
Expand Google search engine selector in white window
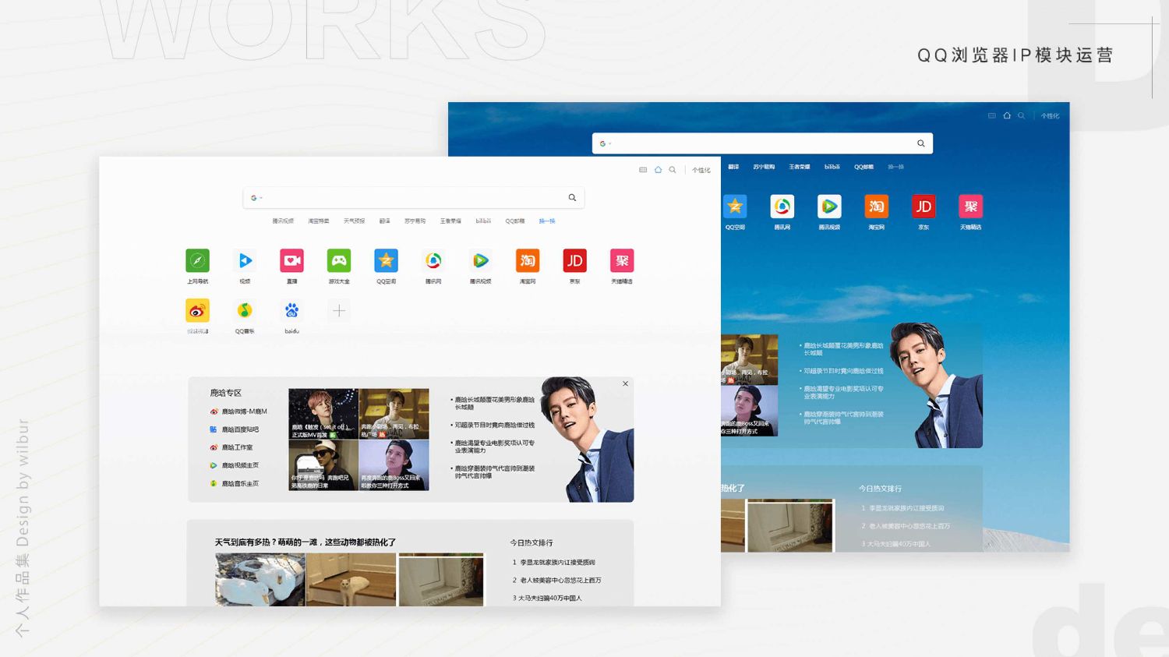256,198
